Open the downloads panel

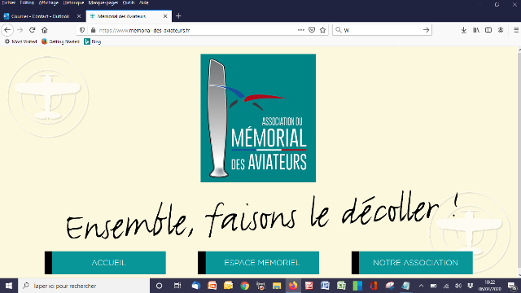click(463, 30)
